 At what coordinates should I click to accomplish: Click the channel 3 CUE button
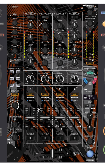(x=30, y=94)
